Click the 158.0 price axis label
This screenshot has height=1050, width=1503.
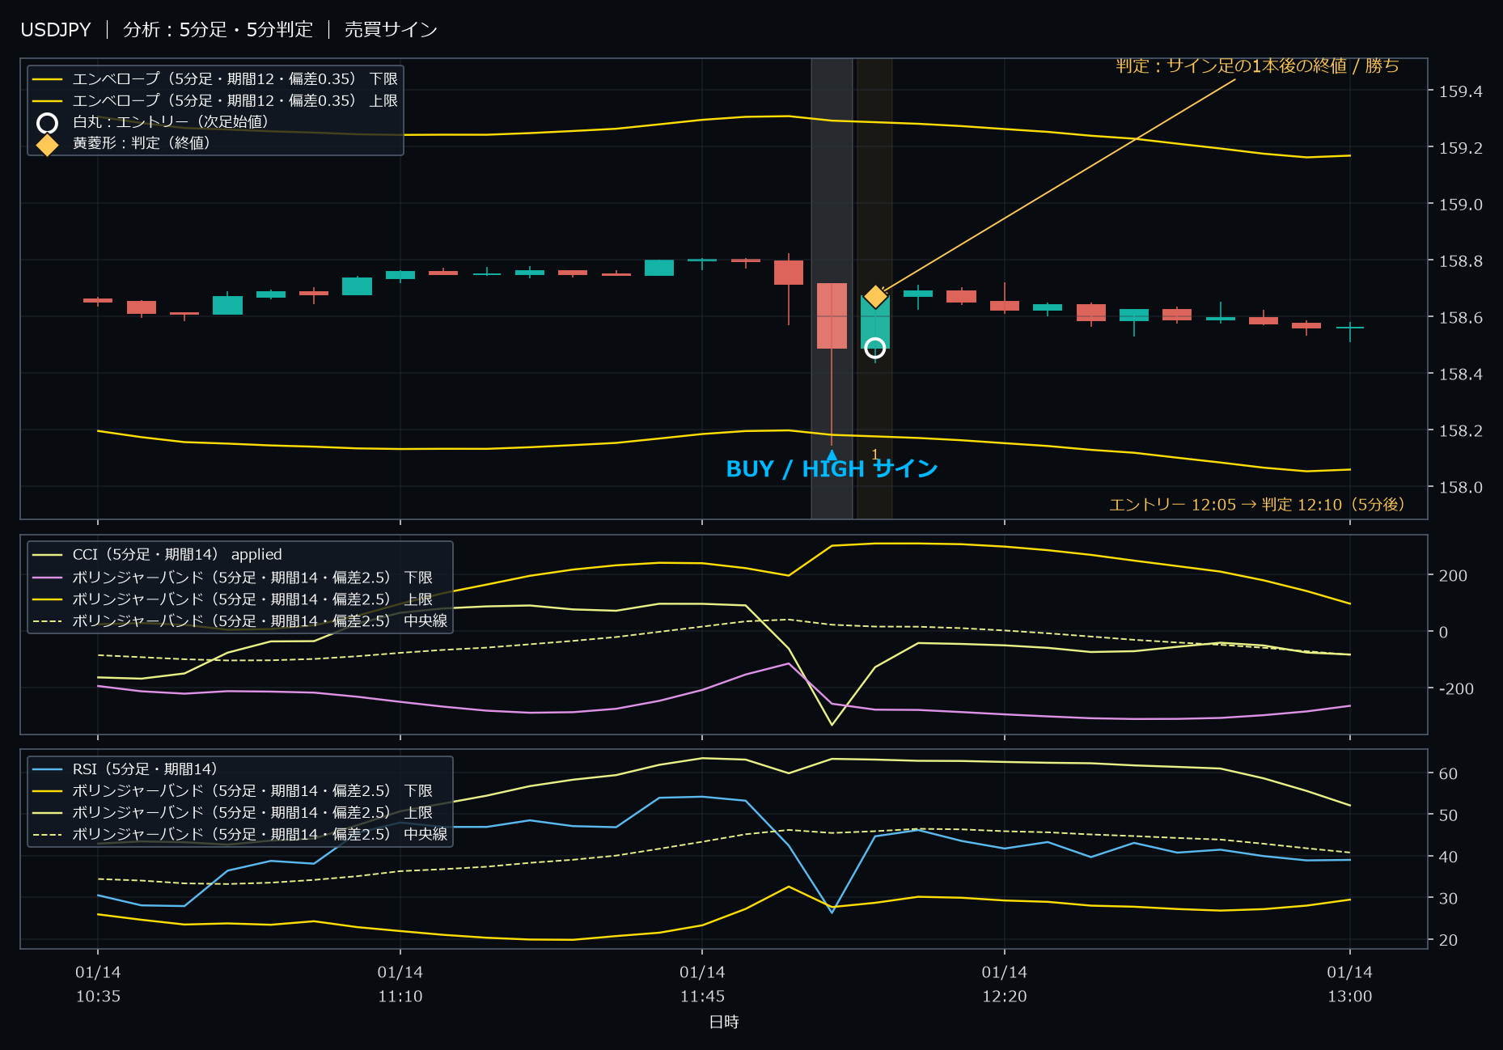[x=1460, y=488]
